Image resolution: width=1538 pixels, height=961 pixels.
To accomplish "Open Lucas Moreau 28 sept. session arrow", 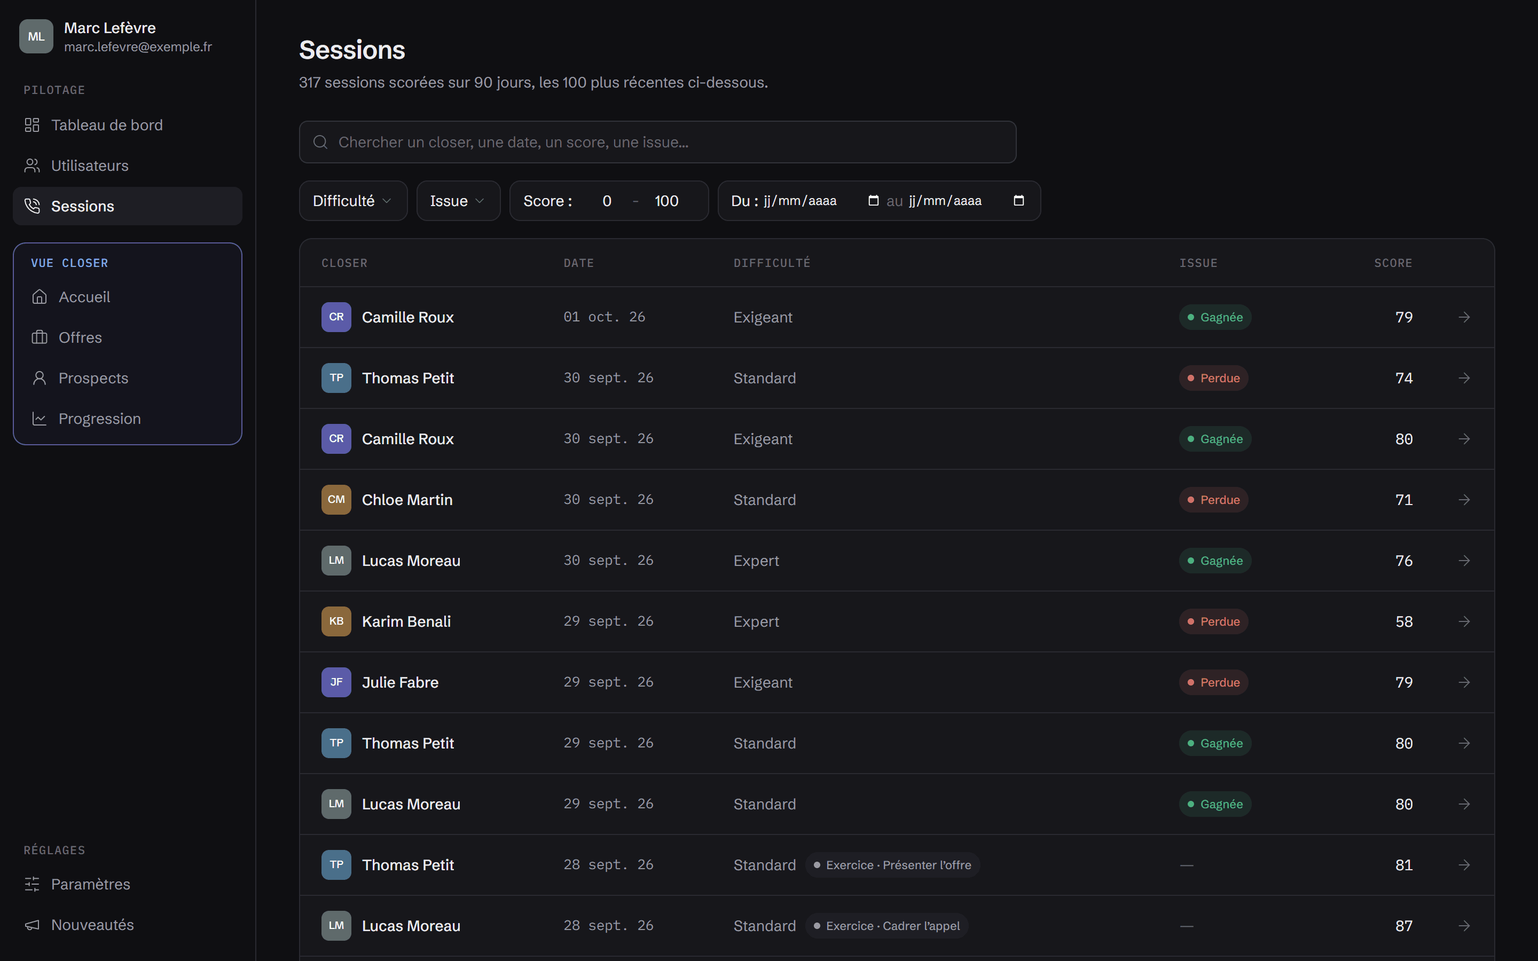I will [1464, 926].
